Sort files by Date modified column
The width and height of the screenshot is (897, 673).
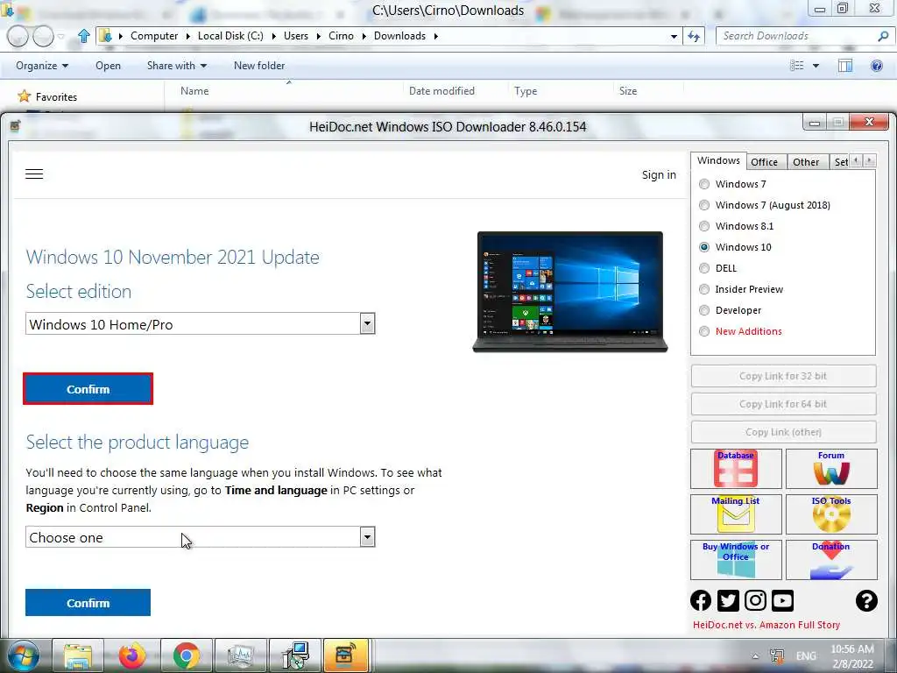click(441, 91)
